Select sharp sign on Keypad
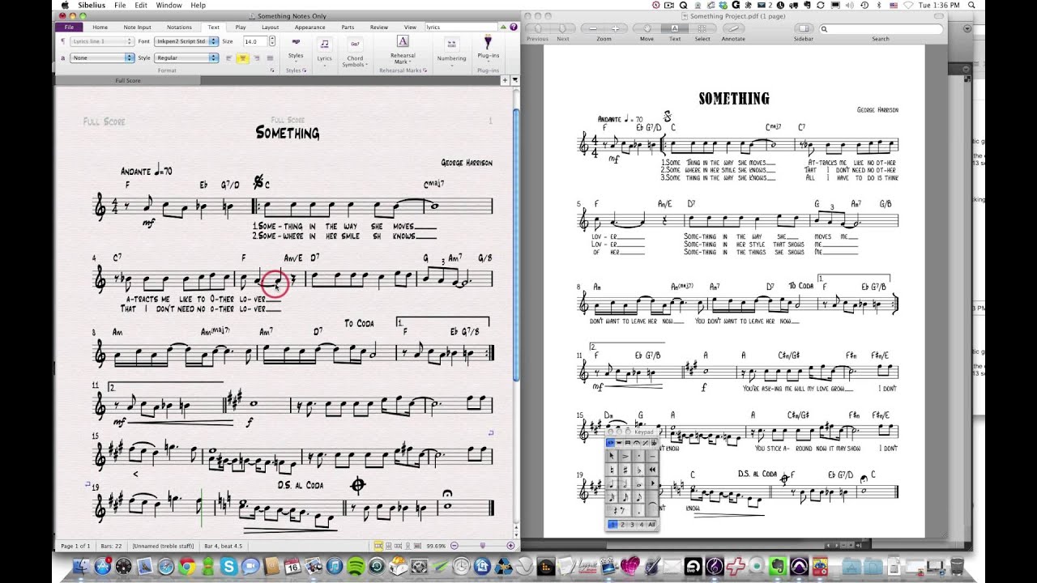The width and height of the screenshot is (1037, 583). (x=625, y=470)
